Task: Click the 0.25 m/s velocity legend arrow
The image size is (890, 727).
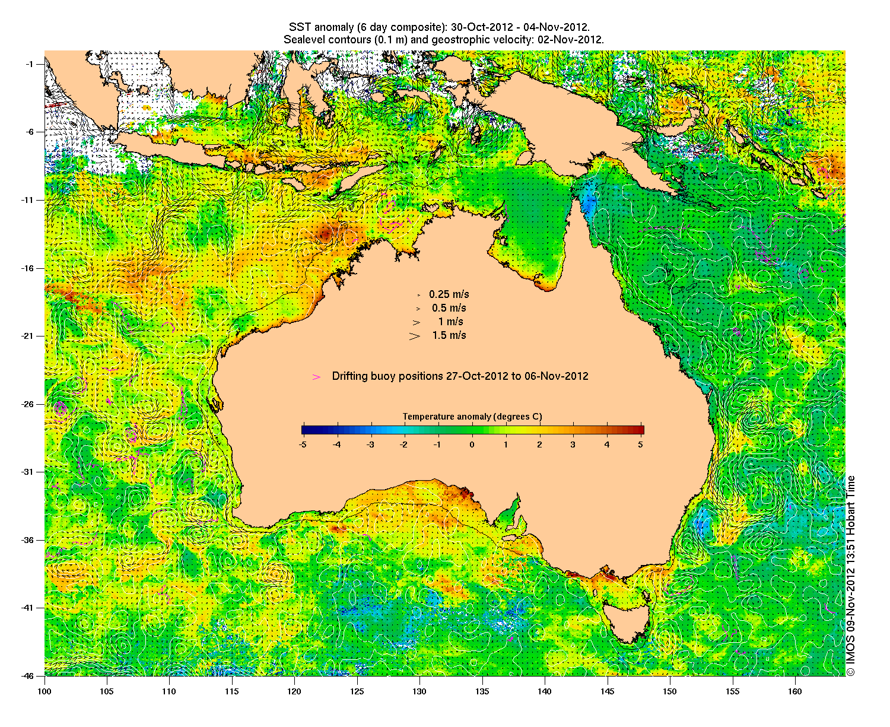Action: point(418,295)
